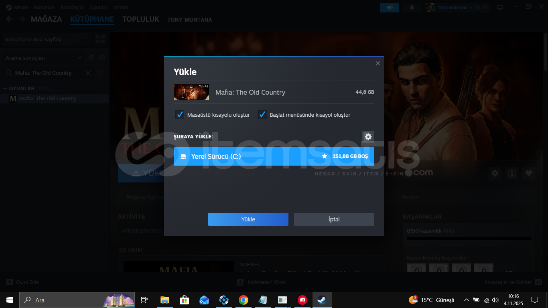Screen dimensions: 548x308
Task: Show game info via the circled i icon
Action: (x=512, y=173)
